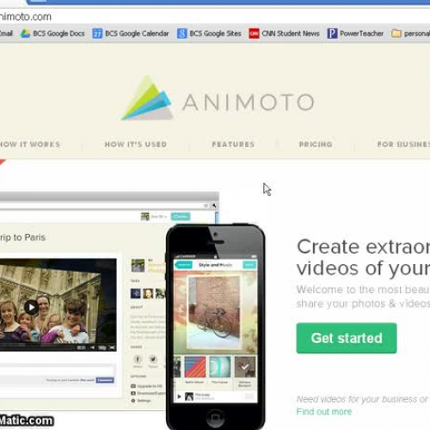Follow the Find out more link
The width and height of the screenshot is (430, 430).
[x=324, y=412]
